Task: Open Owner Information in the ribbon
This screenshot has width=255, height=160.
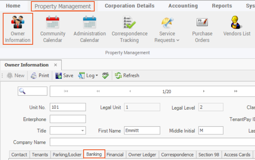Action: coord(18,29)
